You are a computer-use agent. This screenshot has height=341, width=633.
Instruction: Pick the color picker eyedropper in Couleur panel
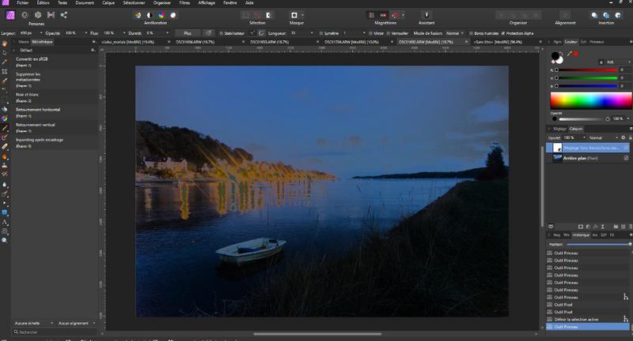570,54
